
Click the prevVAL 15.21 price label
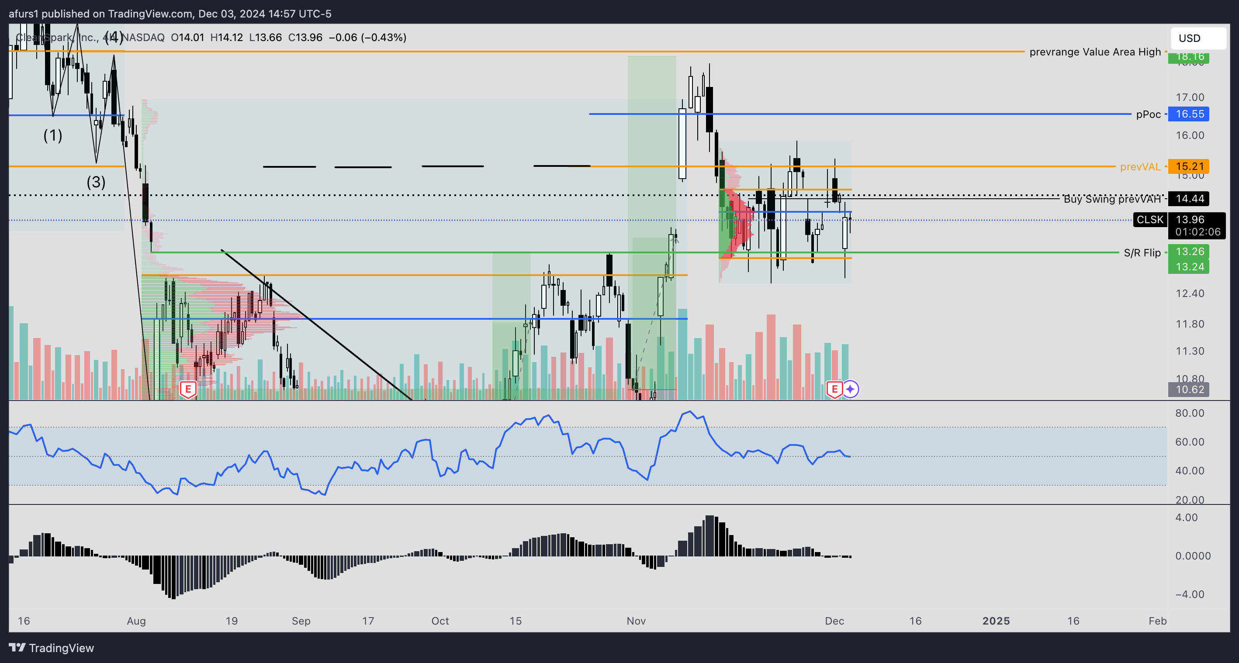[x=1188, y=166]
